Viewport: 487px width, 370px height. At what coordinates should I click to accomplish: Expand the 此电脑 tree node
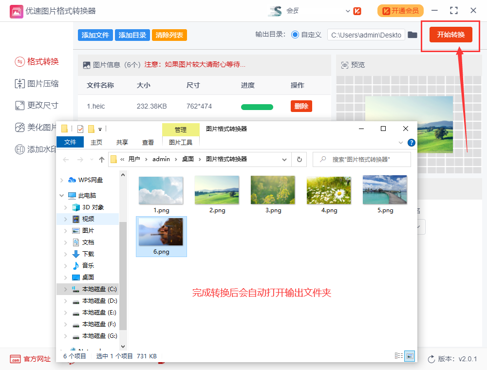tap(62, 196)
